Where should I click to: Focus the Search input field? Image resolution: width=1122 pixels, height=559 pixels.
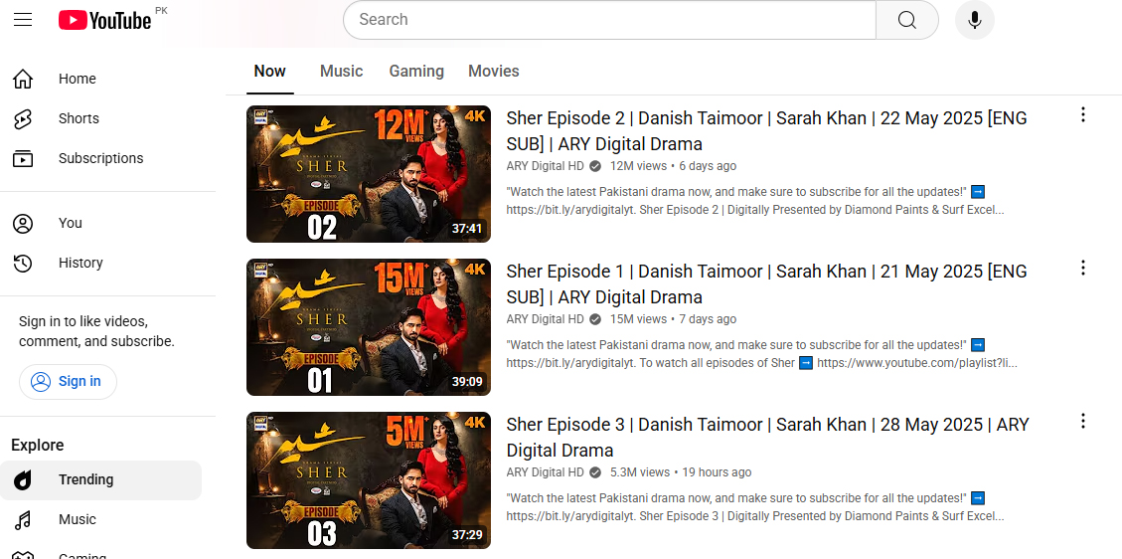pos(609,19)
